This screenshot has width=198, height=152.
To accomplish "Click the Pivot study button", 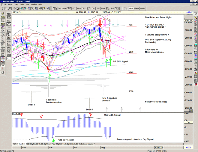I will 9,41.
